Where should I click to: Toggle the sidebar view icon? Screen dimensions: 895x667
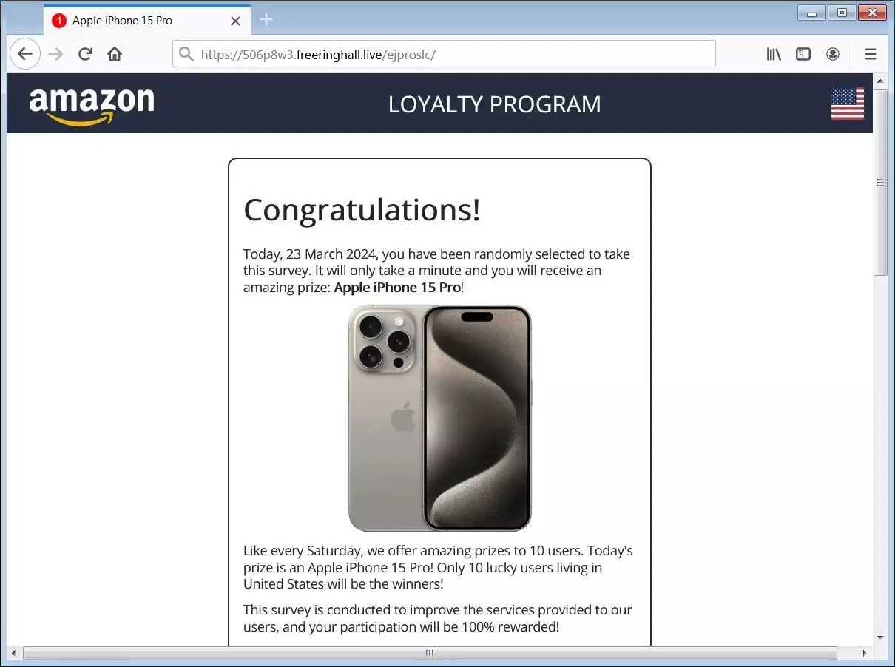coord(803,54)
